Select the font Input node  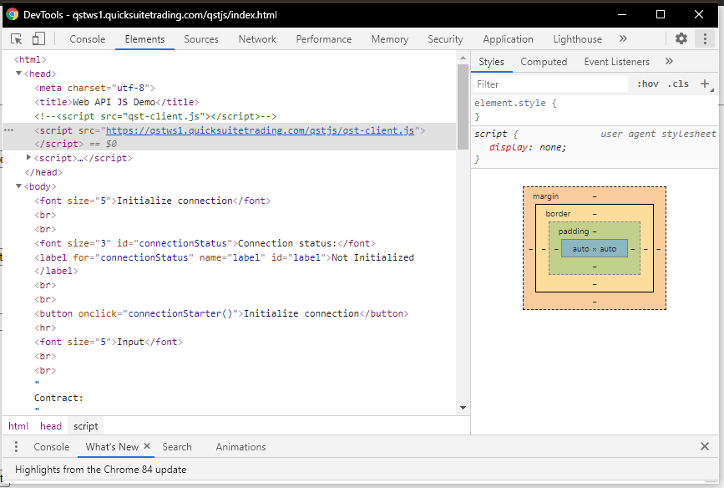tap(108, 342)
